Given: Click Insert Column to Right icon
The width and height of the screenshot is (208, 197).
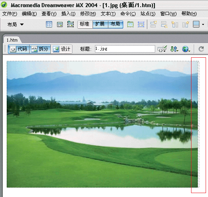Looking at the screenshot, I should 186,24.
